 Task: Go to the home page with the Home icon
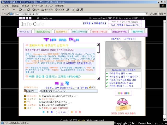coord(28,10)
